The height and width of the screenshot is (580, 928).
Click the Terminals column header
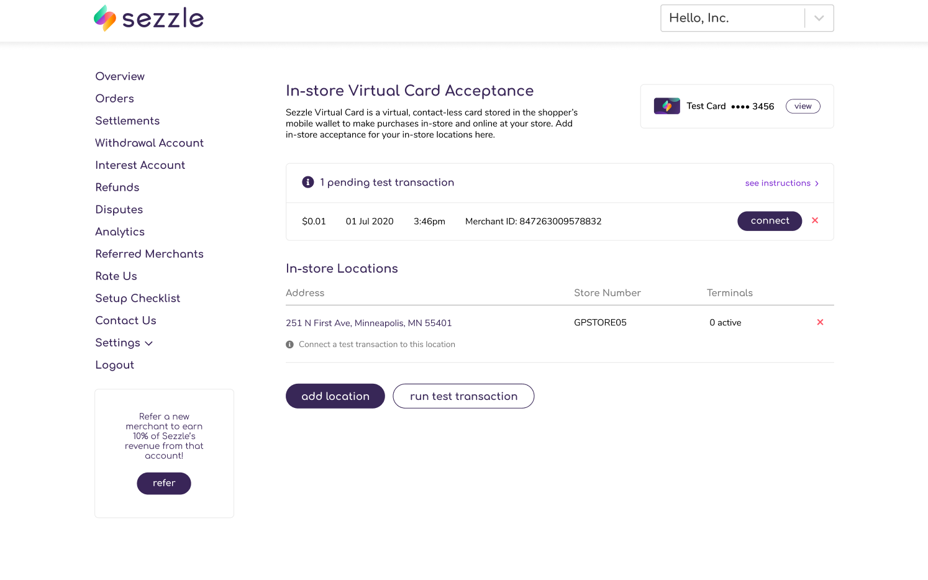pos(729,293)
